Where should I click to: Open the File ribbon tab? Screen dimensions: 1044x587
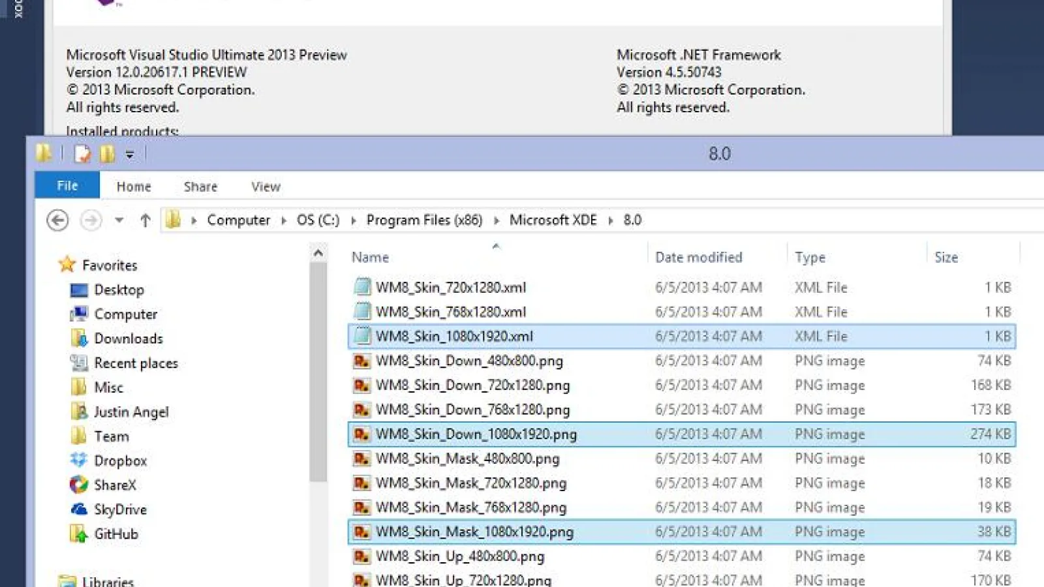(x=67, y=186)
